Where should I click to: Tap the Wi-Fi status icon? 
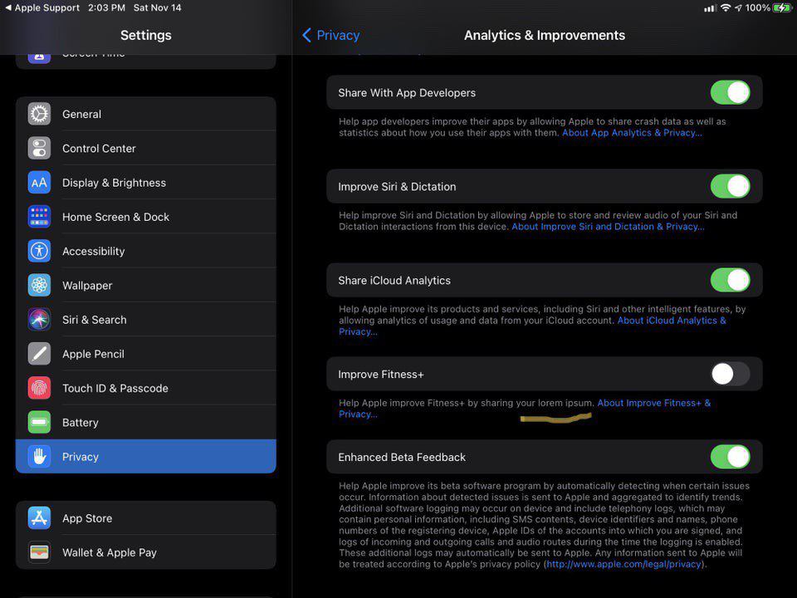[726, 7]
